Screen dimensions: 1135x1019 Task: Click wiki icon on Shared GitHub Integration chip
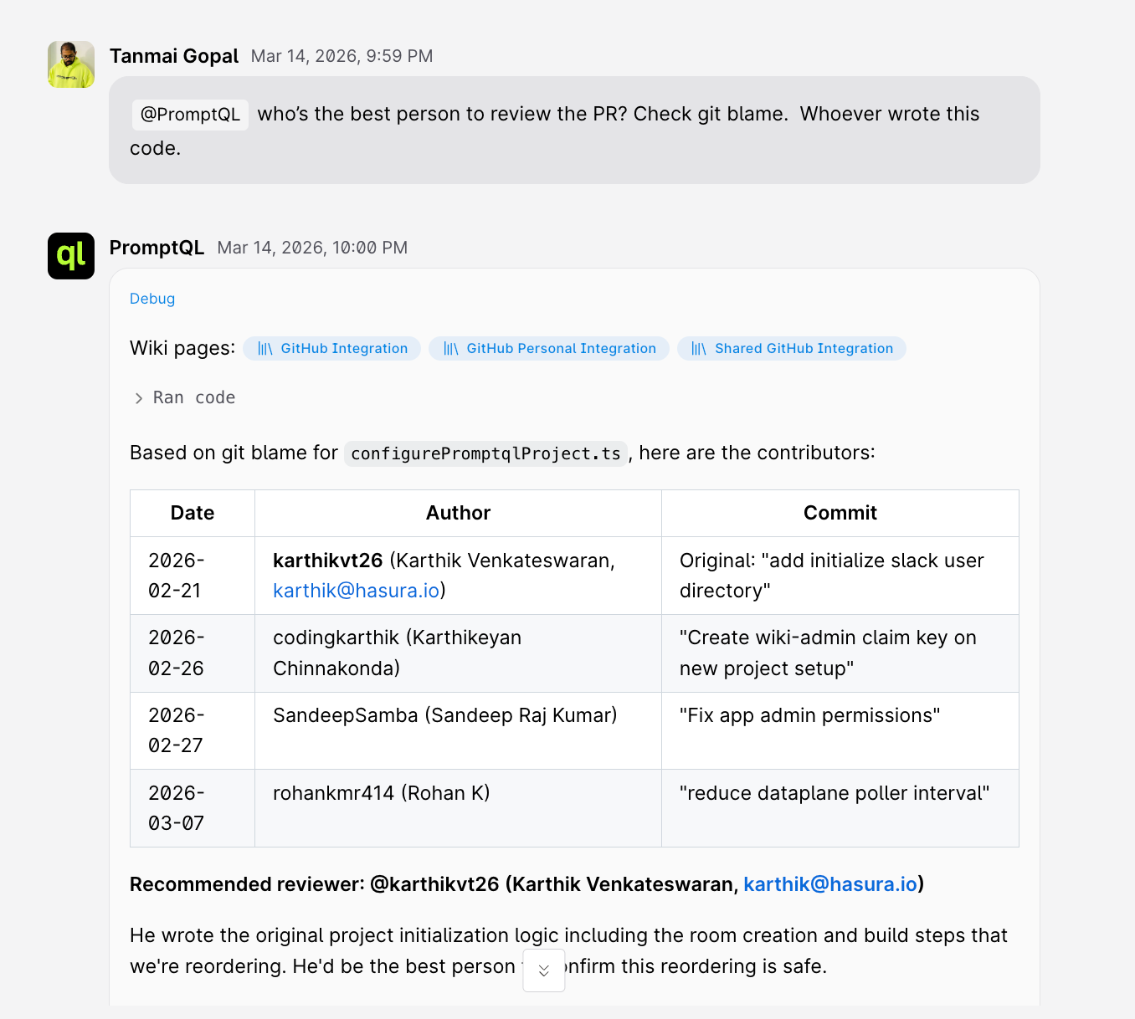click(698, 349)
